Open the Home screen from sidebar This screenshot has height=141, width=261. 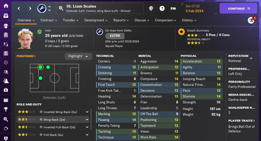6,5
